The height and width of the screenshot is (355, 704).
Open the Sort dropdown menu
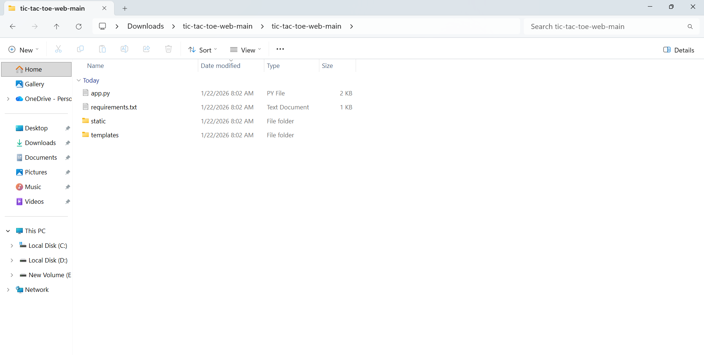tap(203, 50)
